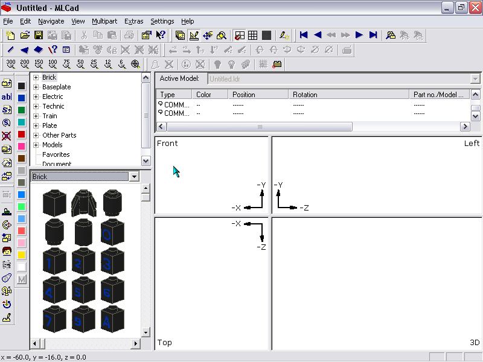Click the Position column header
This screenshot has height=362, width=483.
[258, 95]
